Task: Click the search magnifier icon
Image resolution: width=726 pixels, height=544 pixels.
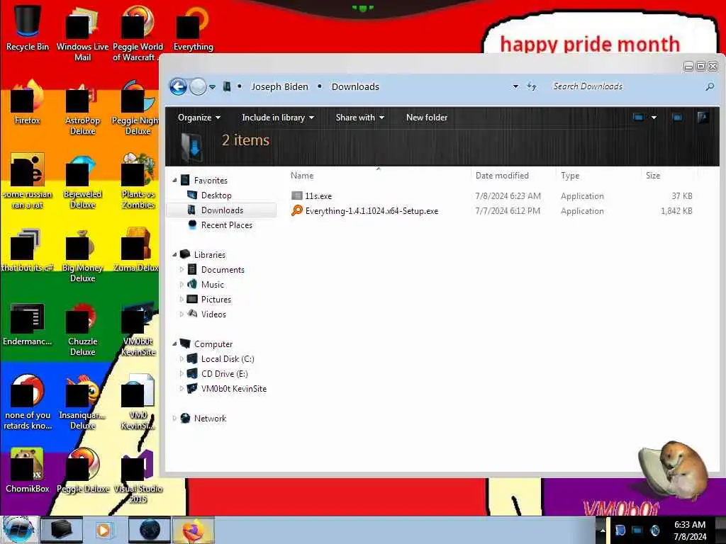Action: 709,86
